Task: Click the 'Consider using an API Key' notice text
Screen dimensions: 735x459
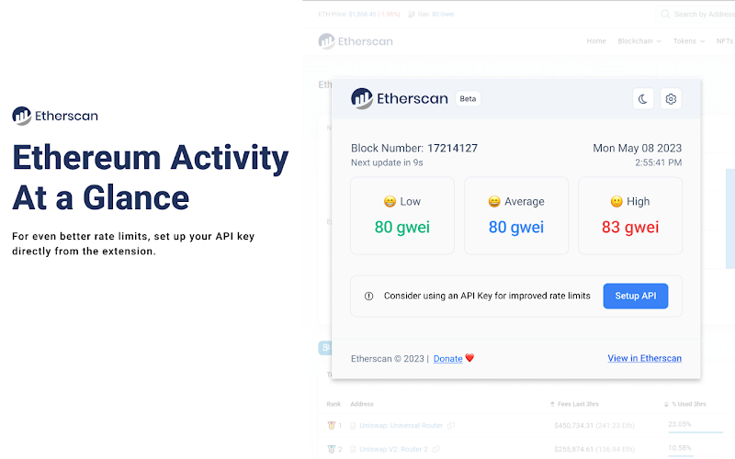Action: pos(487,296)
